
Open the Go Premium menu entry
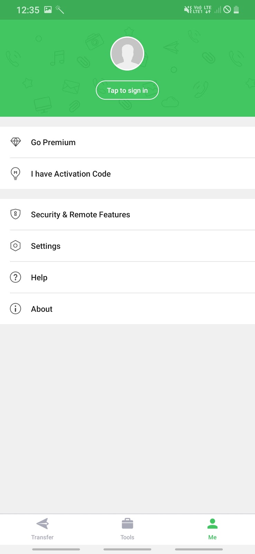[x=53, y=142]
